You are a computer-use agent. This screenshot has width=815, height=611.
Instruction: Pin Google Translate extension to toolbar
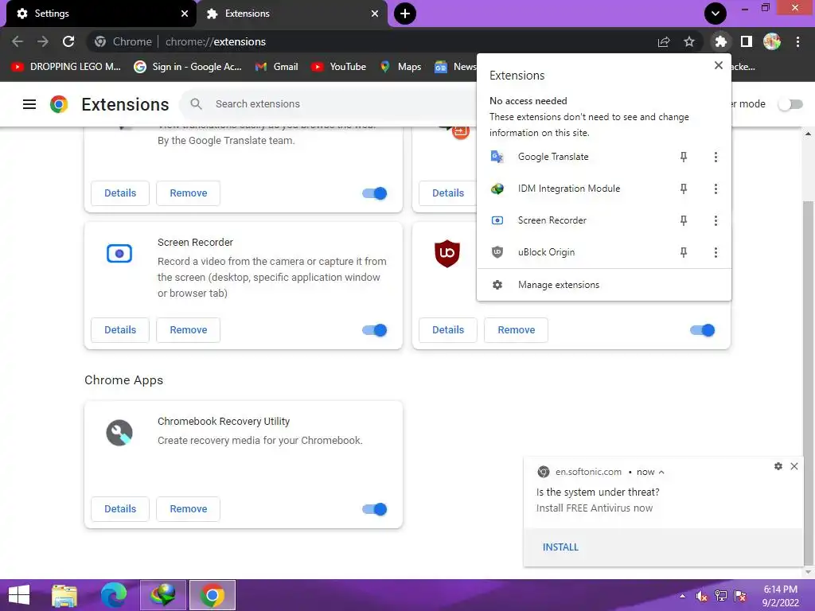(x=684, y=157)
